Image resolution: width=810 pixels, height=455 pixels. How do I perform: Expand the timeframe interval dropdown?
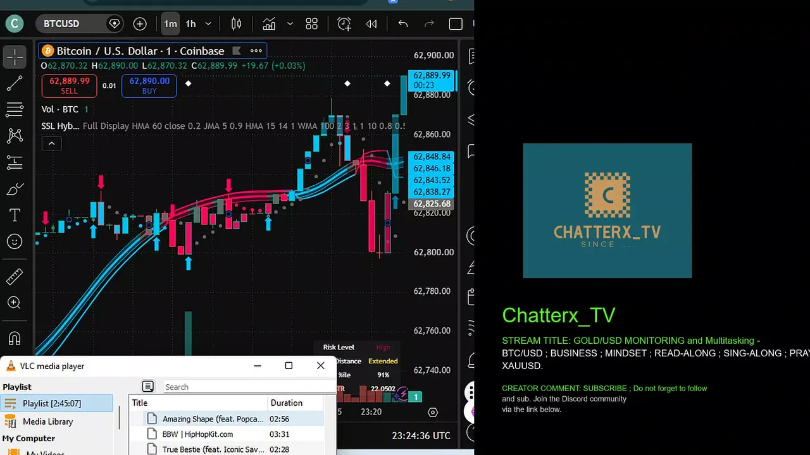coord(208,24)
